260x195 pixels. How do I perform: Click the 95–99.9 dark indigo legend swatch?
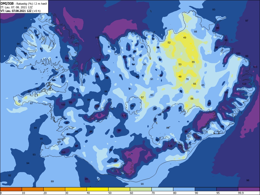[227, 189]
